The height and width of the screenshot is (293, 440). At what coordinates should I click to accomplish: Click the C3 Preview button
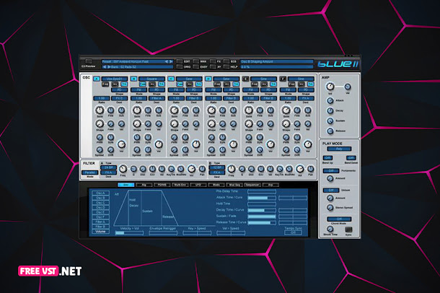click(89, 61)
